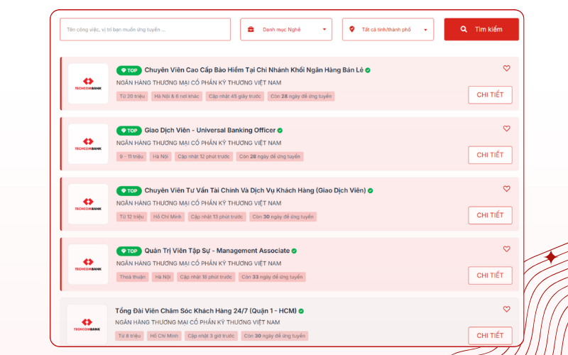The width and height of the screenshot is (568, 355).
Task: Click verified checkmark beside Tổng Đài Viên title
Action: coord(301,311)
